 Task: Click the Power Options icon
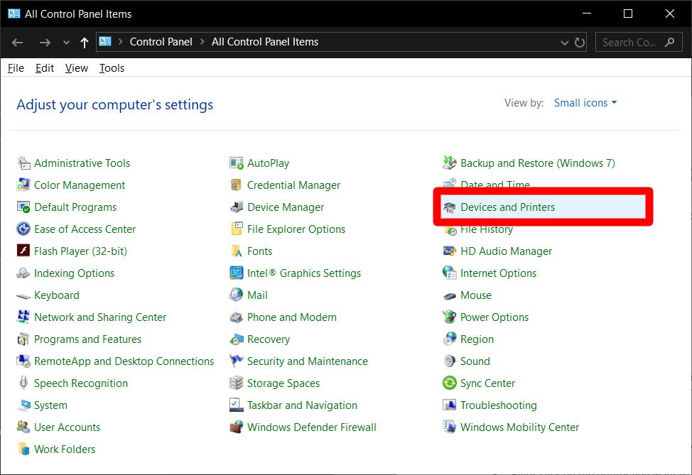[449, 317]
